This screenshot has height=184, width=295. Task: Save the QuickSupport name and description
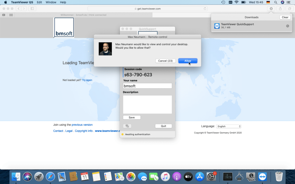(132, 117)
